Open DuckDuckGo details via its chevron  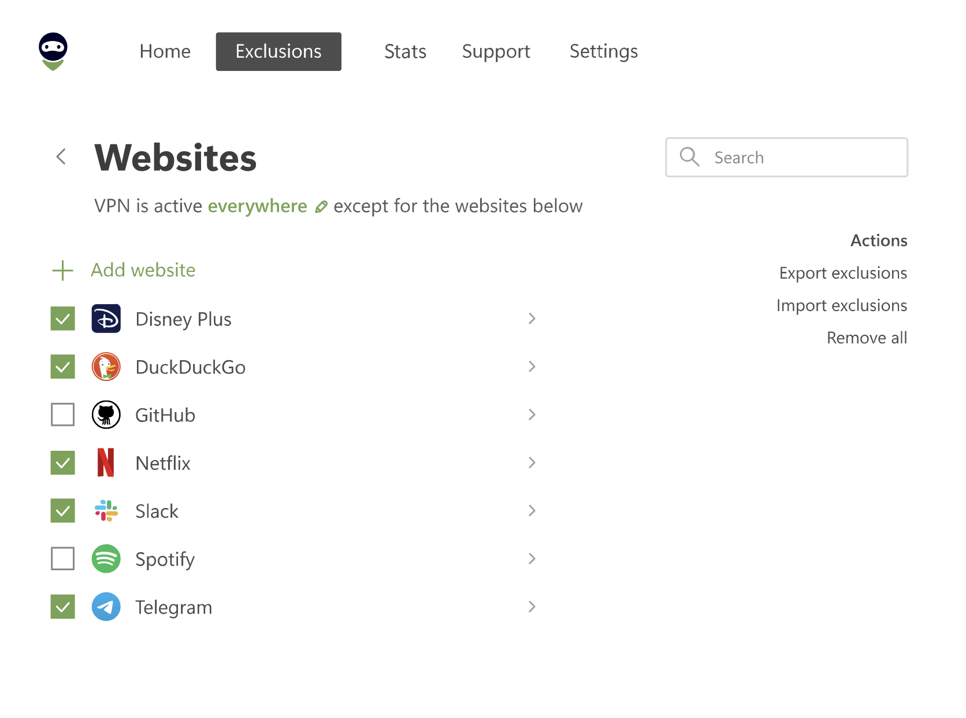532,367
